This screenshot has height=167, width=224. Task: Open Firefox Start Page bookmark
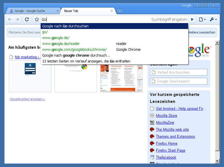[171, 150]
